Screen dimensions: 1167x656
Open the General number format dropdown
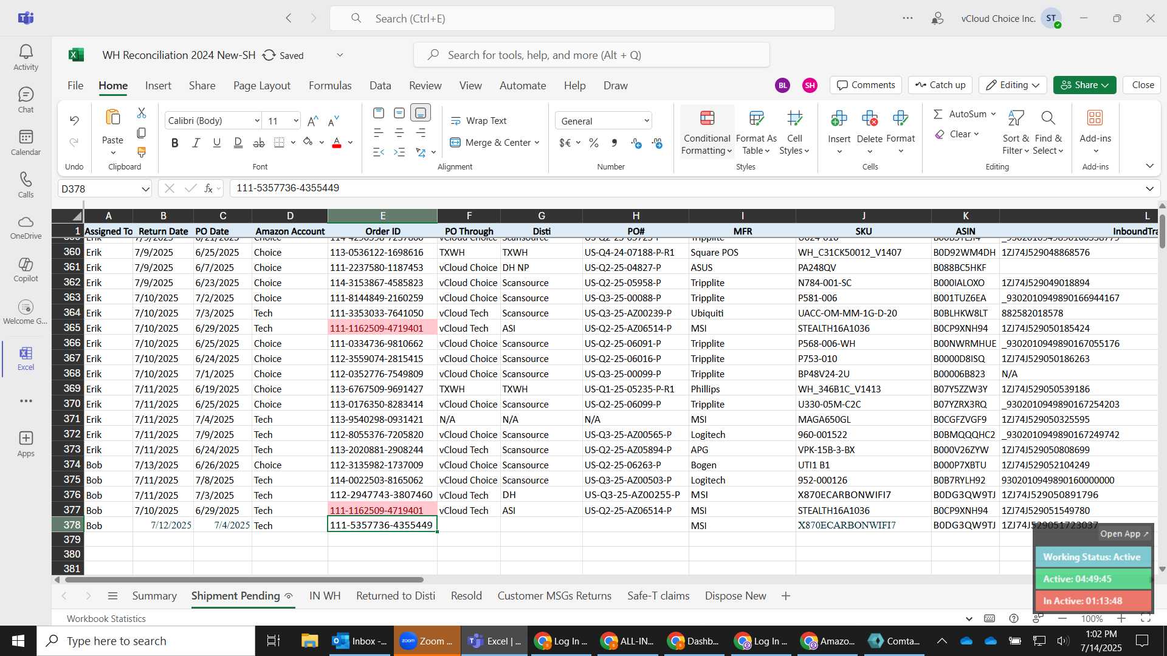click(x=647, y=121)
